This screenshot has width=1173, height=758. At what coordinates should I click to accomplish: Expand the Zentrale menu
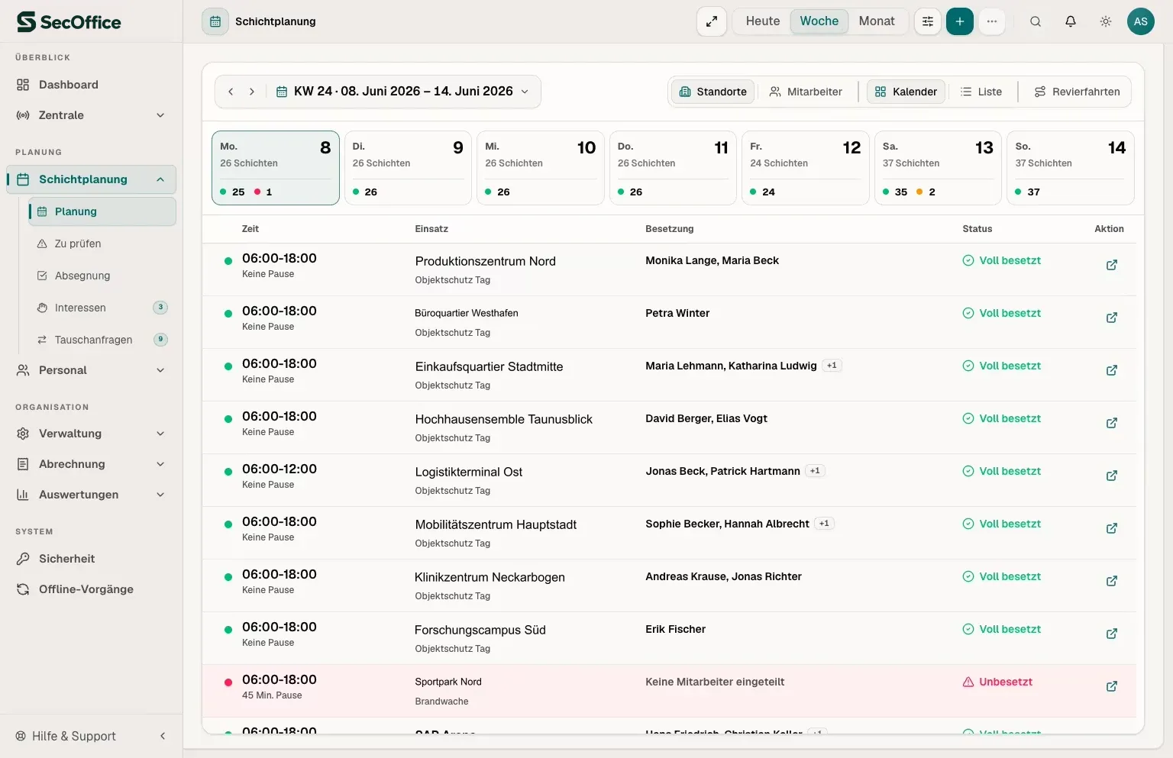92,115
